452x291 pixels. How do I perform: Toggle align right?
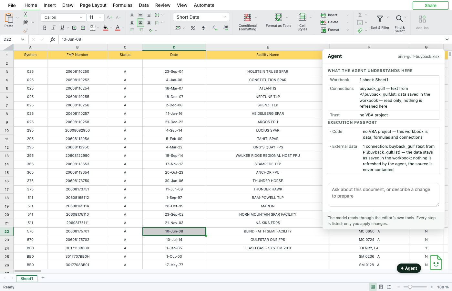coord(149,23)
